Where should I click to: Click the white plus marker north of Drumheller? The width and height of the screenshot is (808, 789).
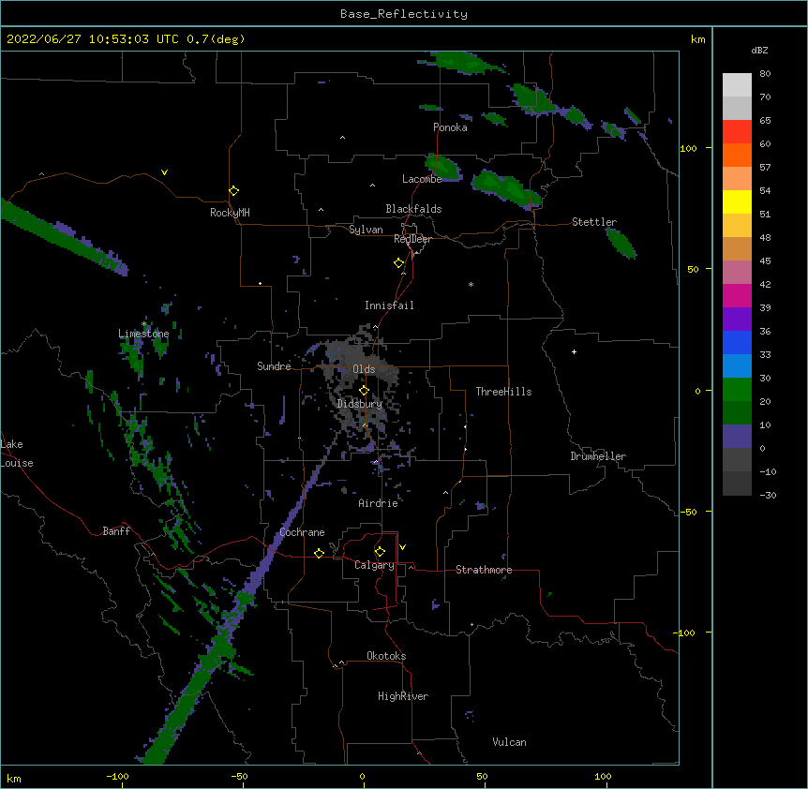tap(574, 351)
